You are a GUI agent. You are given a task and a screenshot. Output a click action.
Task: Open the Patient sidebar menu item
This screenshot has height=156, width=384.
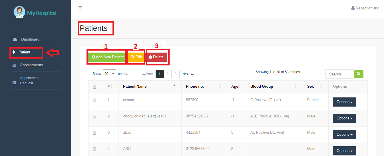(24, 52)
